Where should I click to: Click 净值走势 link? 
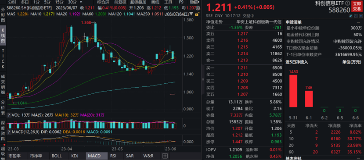[x=214, y=22]
